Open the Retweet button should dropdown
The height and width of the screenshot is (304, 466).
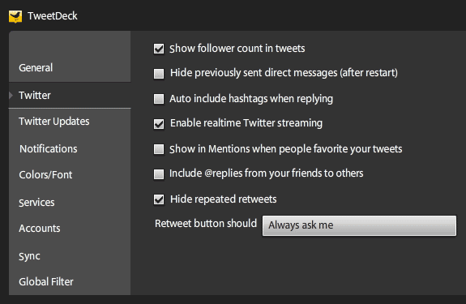click(x=359, y=225)
